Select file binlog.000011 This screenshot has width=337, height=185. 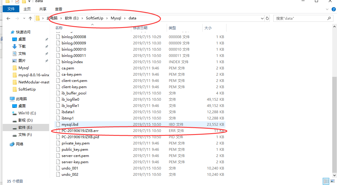click(x=74, y=55)
